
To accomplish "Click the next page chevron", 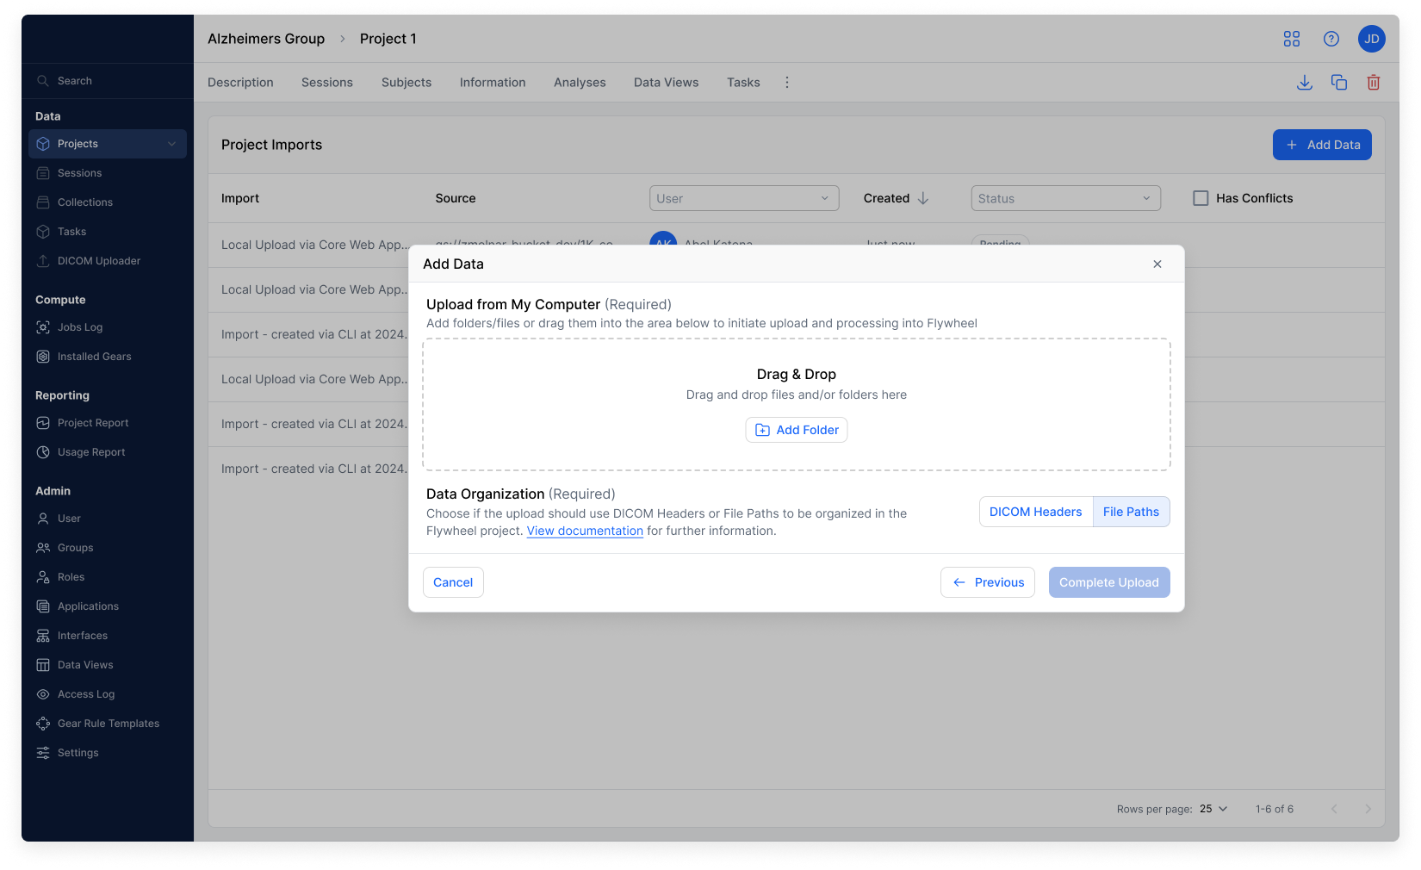I will [1368, 809].
